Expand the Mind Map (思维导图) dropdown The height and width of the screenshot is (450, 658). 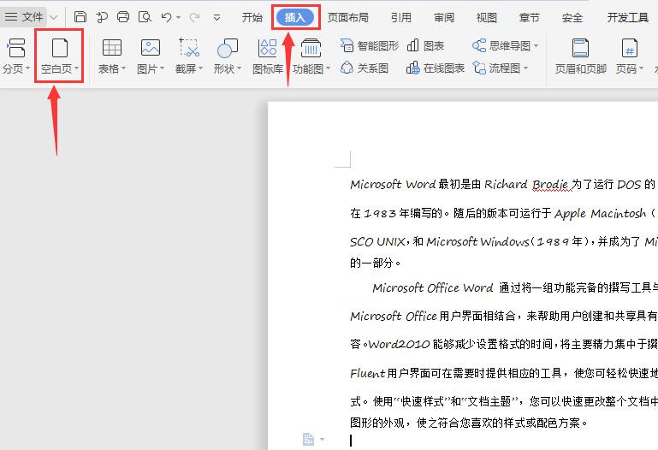tap(505, 45)
